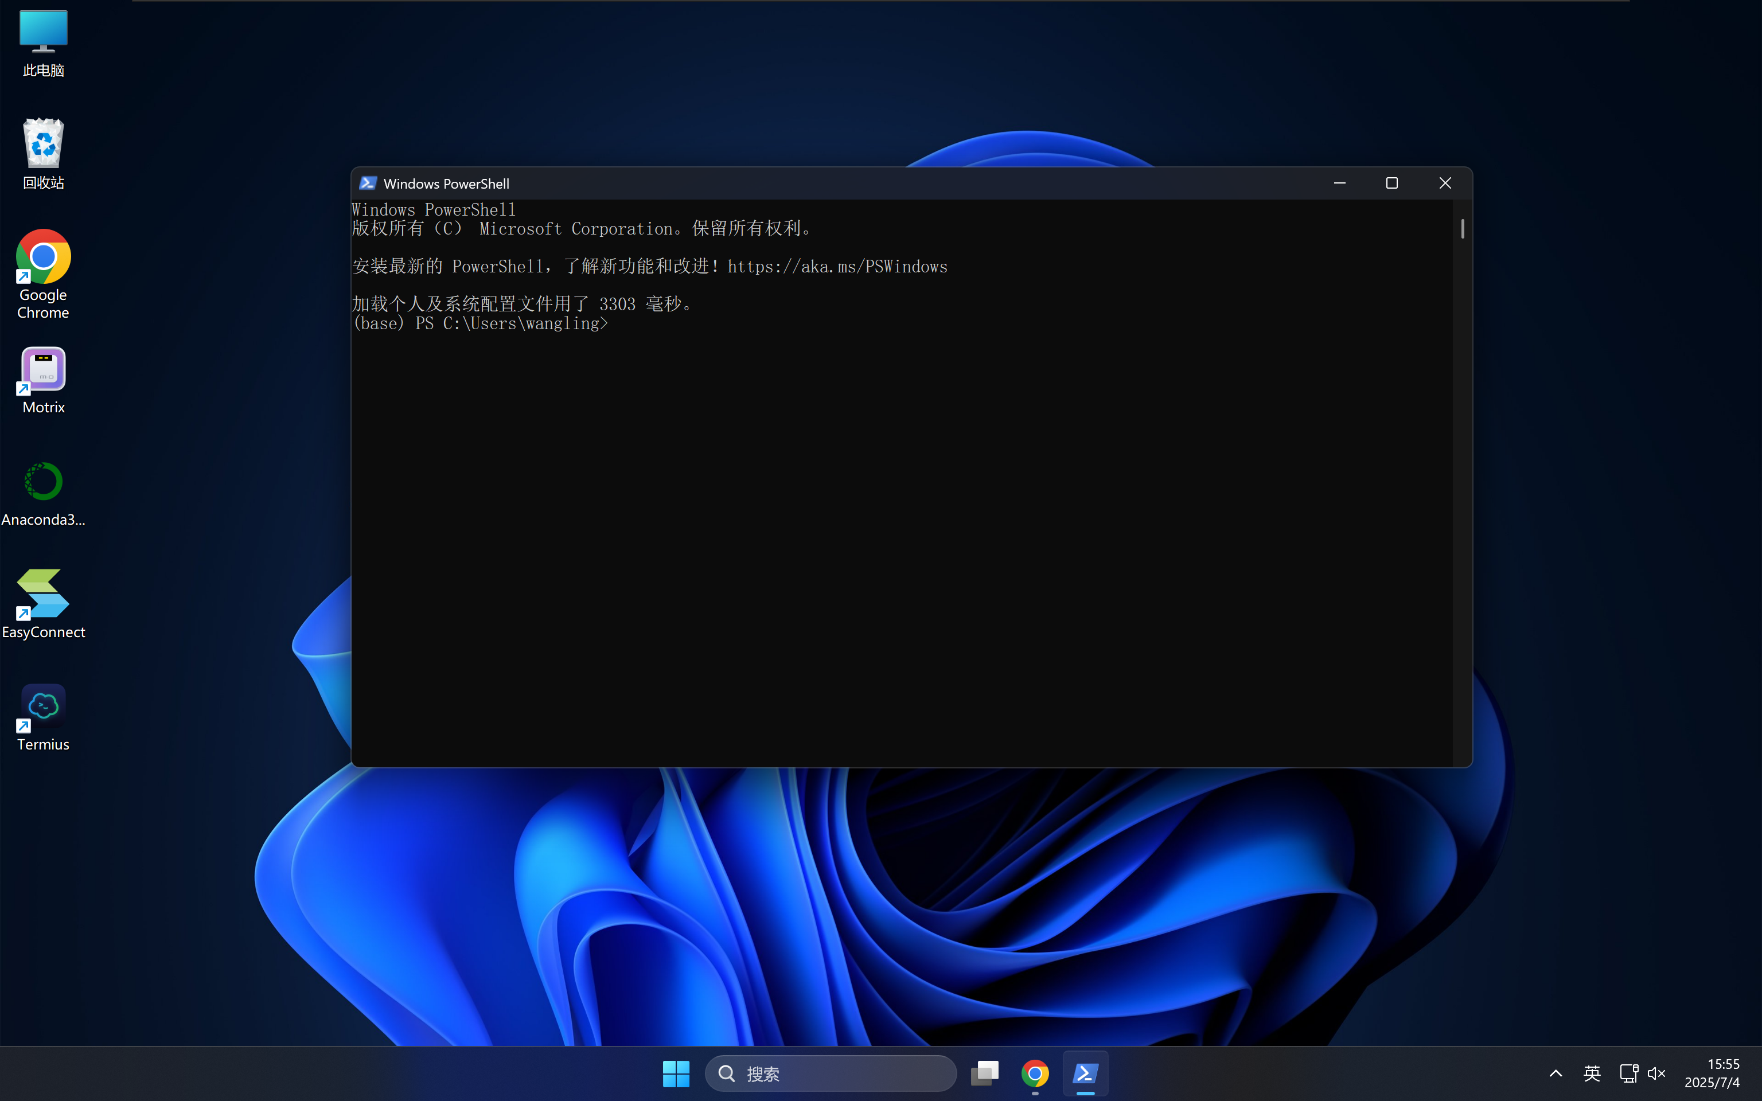This screenshot has height=1101, width=1762.
Task: Switch to Chrome in the taskbar
Action: pyautogui.click(x=1035, y=1073)
